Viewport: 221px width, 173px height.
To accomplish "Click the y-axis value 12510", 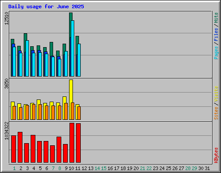I will [x=6, y=18].
